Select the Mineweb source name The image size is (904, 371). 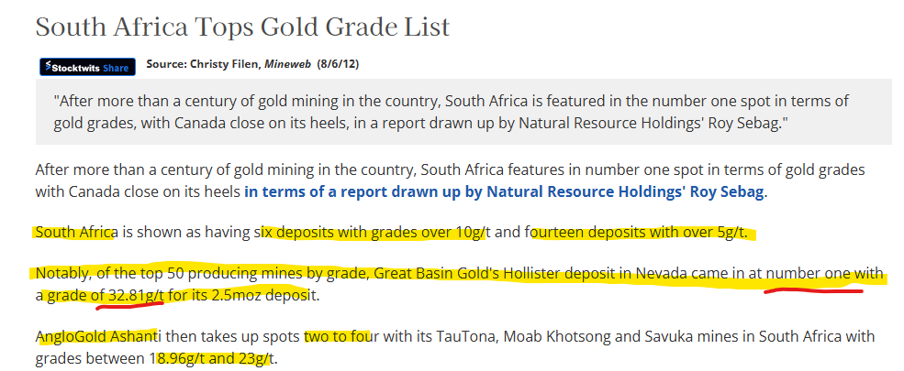tap(286, 65)
